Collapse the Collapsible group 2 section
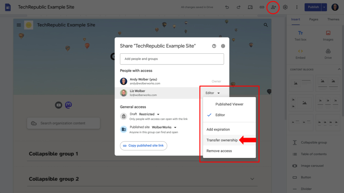This screenshot has height=193, width=344. 252,179
